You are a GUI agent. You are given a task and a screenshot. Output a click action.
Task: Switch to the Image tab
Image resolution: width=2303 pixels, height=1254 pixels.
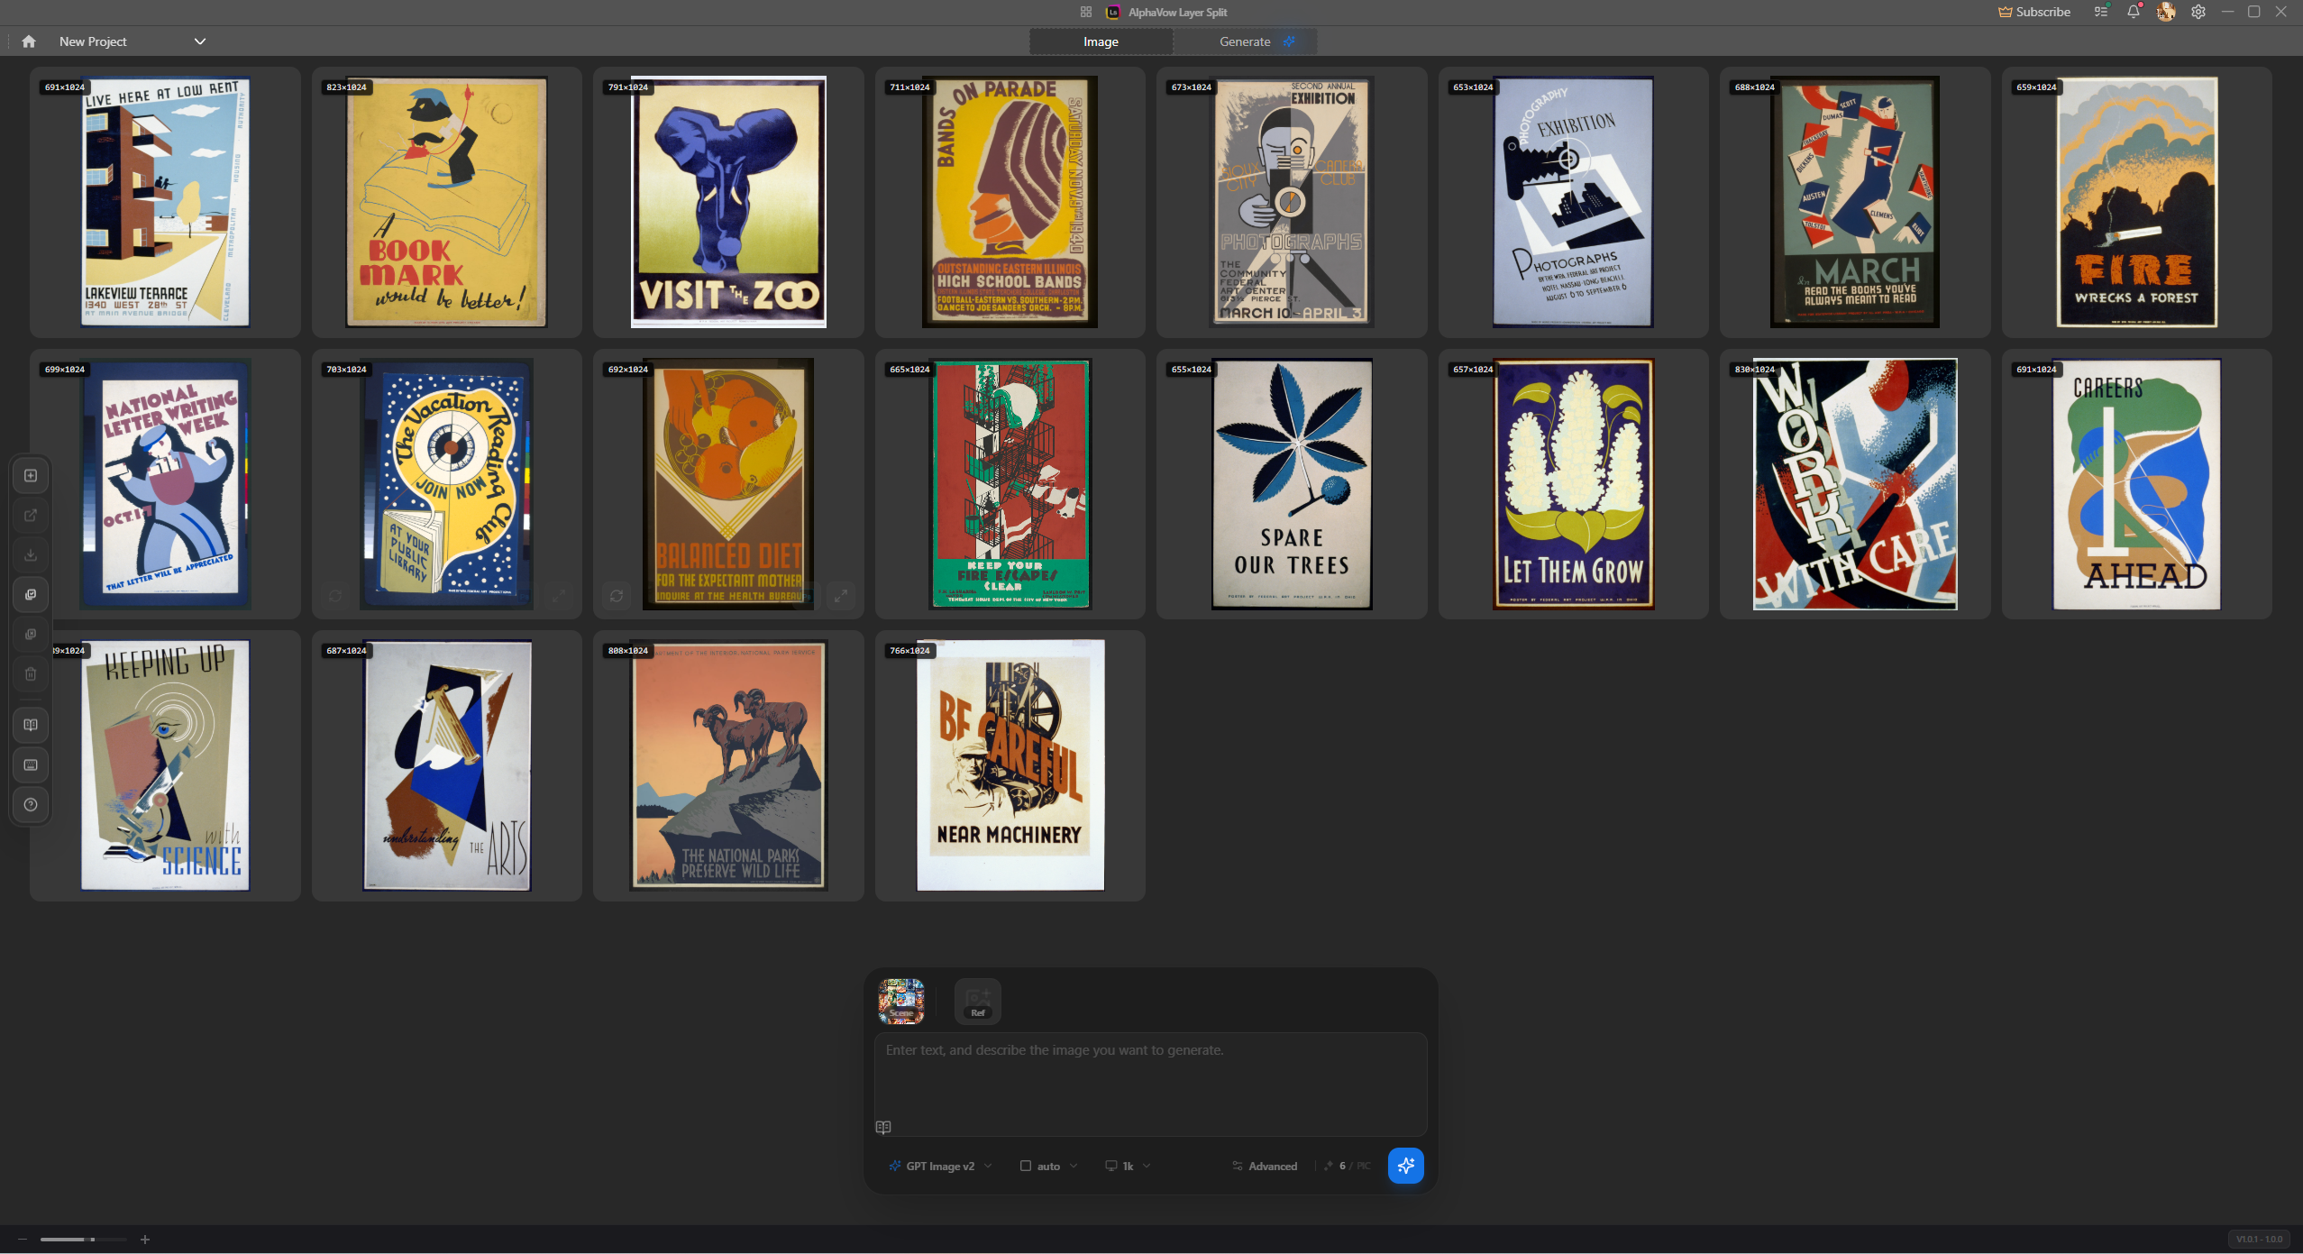click(1101, 41)
